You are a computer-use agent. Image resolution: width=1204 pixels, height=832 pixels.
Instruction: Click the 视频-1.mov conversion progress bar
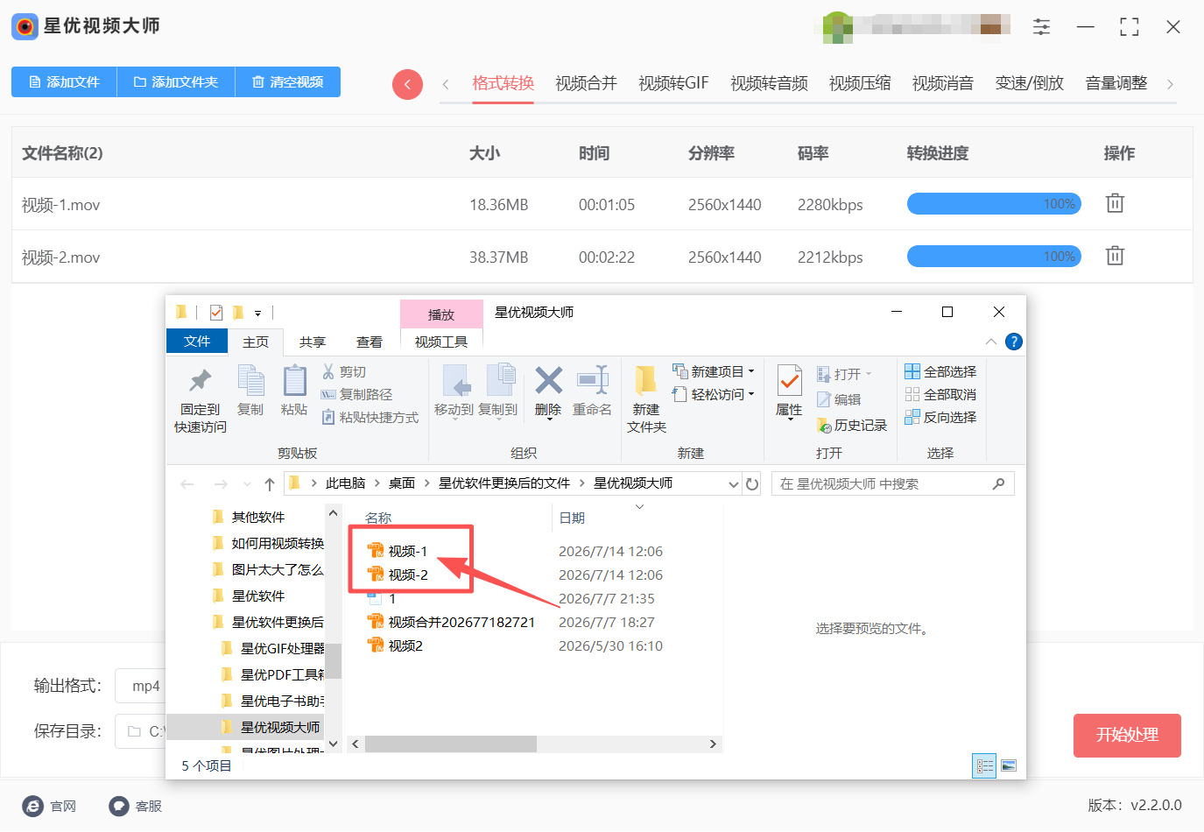click(994, 204)
